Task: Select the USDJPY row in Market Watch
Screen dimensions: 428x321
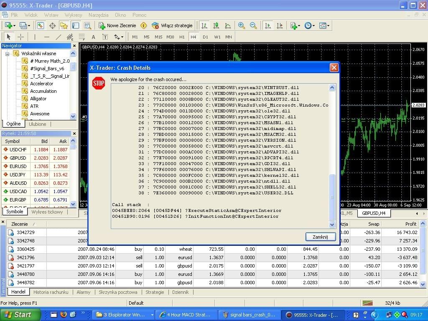Action: 36,175
